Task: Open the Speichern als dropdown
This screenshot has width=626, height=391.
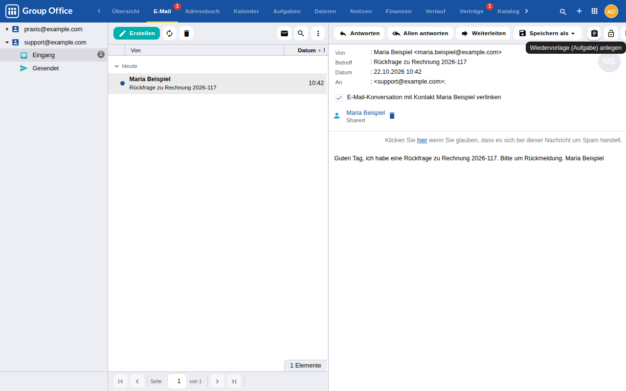Action: point(547,33)
